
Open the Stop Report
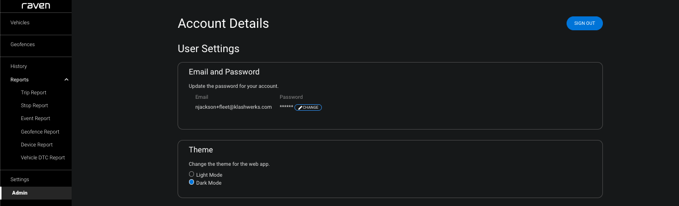click(x=34, y=105)
